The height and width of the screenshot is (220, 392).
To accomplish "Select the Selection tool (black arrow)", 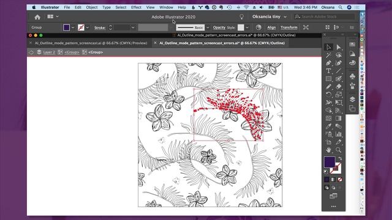I will tap(328, 47).
